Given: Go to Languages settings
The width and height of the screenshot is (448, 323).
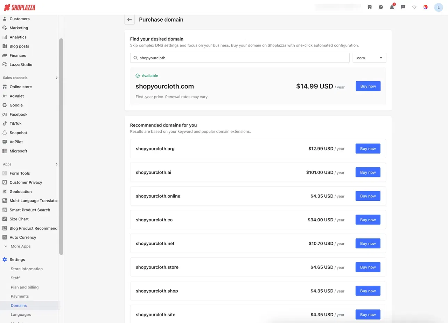Looking at the screenshot, I should (21, 315).
